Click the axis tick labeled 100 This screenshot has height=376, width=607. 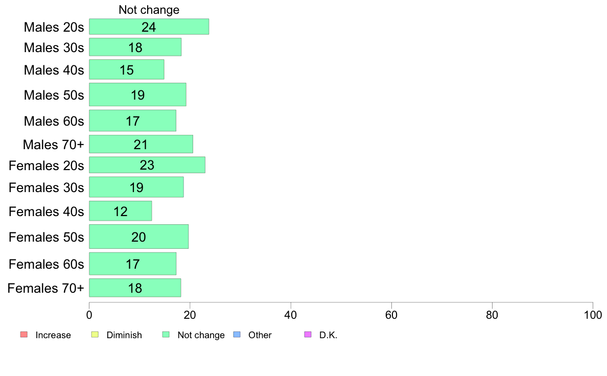(593, 315)
